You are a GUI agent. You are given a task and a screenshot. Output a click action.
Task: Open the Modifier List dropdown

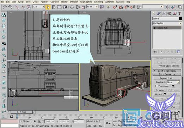(x=167, y=23)
